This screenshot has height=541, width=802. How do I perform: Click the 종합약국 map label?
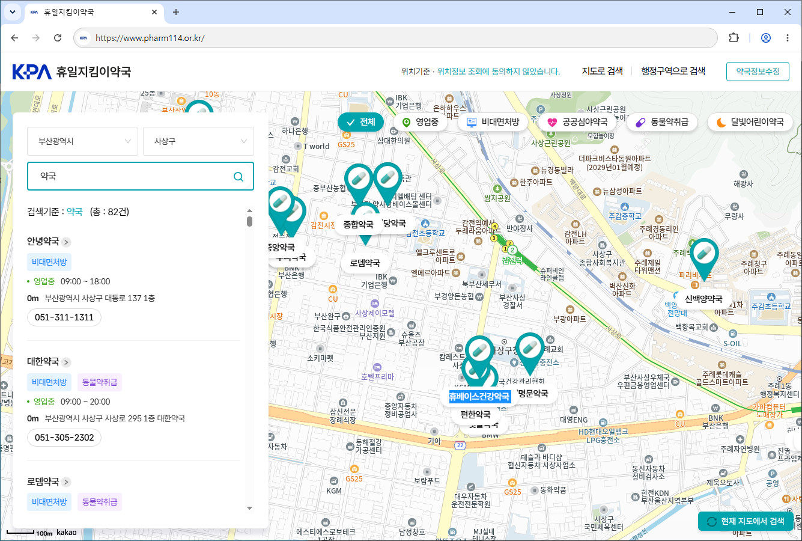tap(358, 224)
